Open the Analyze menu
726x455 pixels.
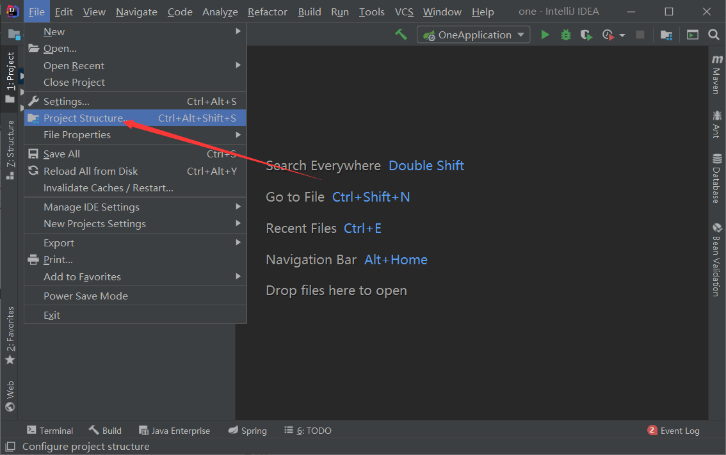(220, 12)
